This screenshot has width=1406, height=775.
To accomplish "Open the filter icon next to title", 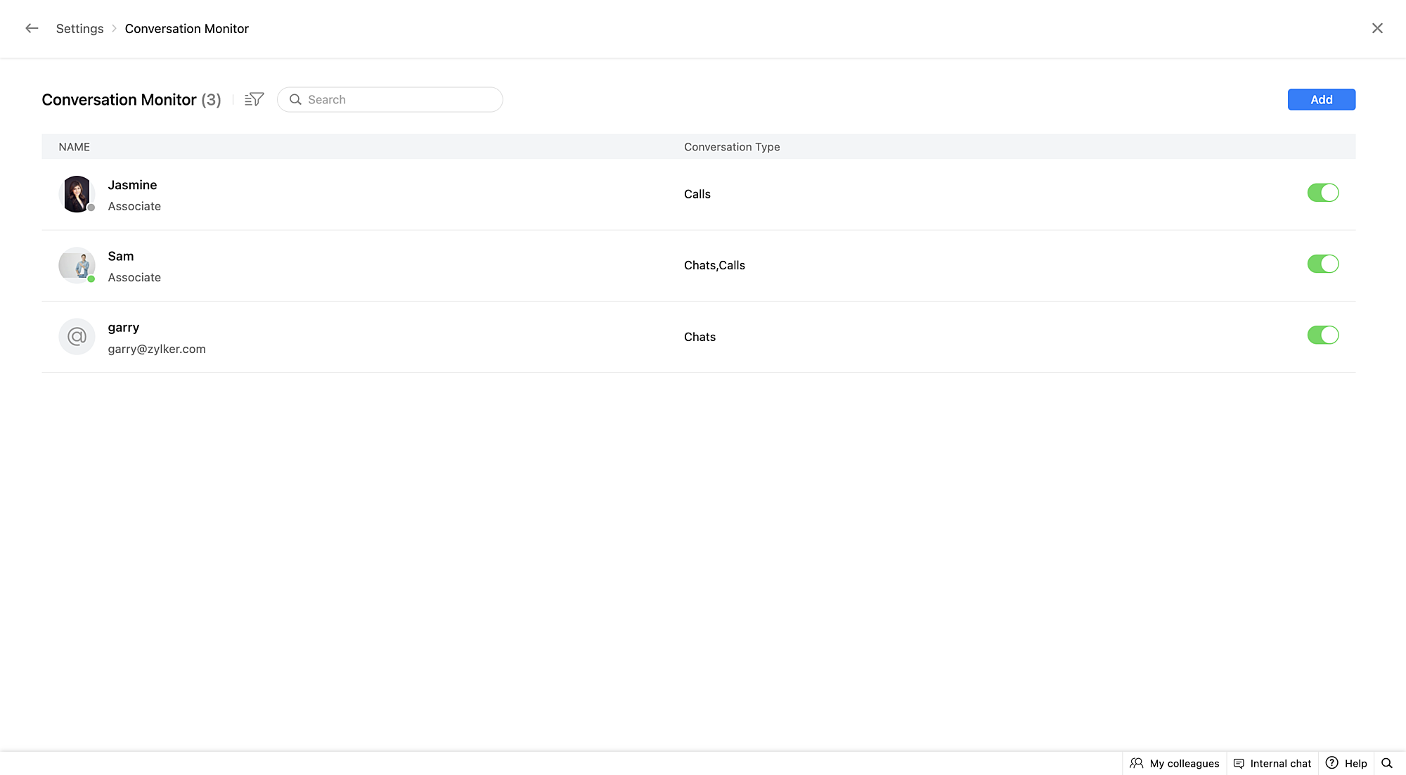I will 254,99.
